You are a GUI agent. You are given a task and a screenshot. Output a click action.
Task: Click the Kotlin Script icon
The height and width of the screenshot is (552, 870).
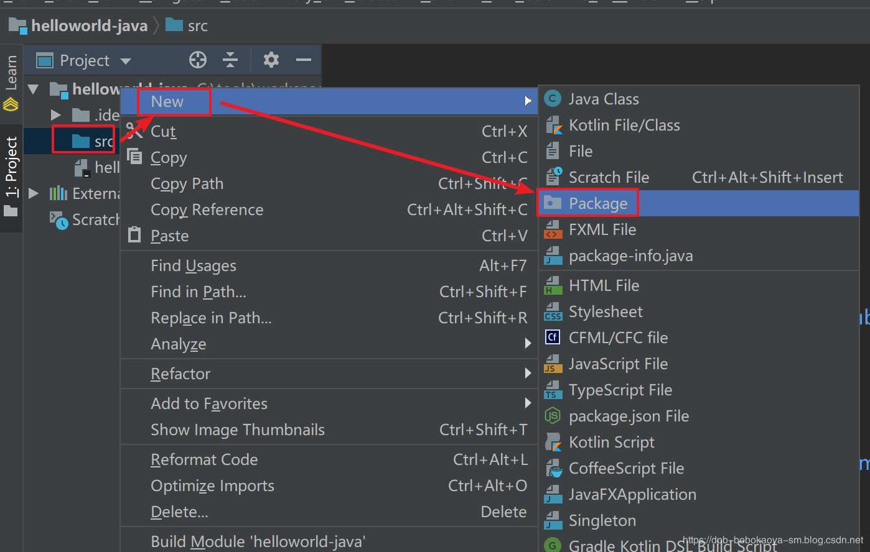(x=553, y=442)
